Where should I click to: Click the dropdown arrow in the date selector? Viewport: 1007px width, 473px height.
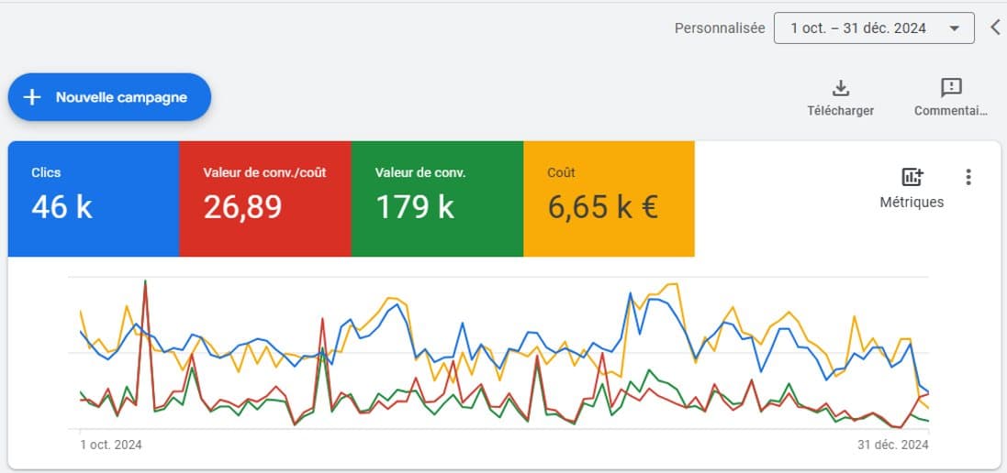click(x=954, y=28)
